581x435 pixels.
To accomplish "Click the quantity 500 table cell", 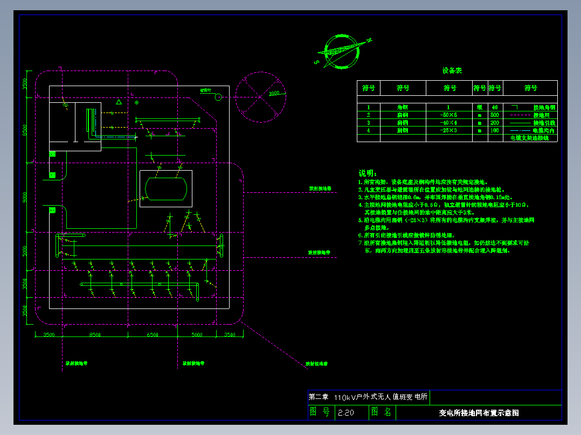I will [495, 115].
